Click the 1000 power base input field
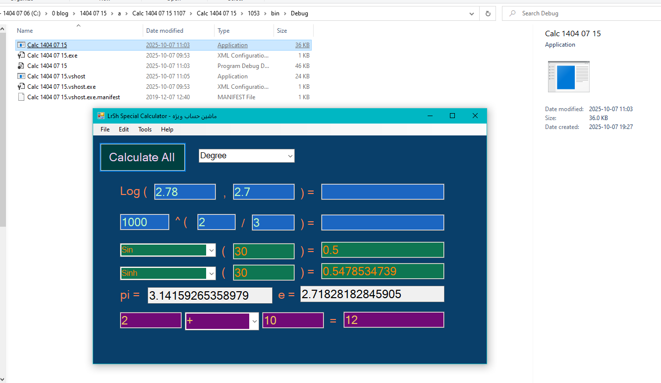Image resolution: width=661 pixels, height=383 pixels. tap(144, 222)
